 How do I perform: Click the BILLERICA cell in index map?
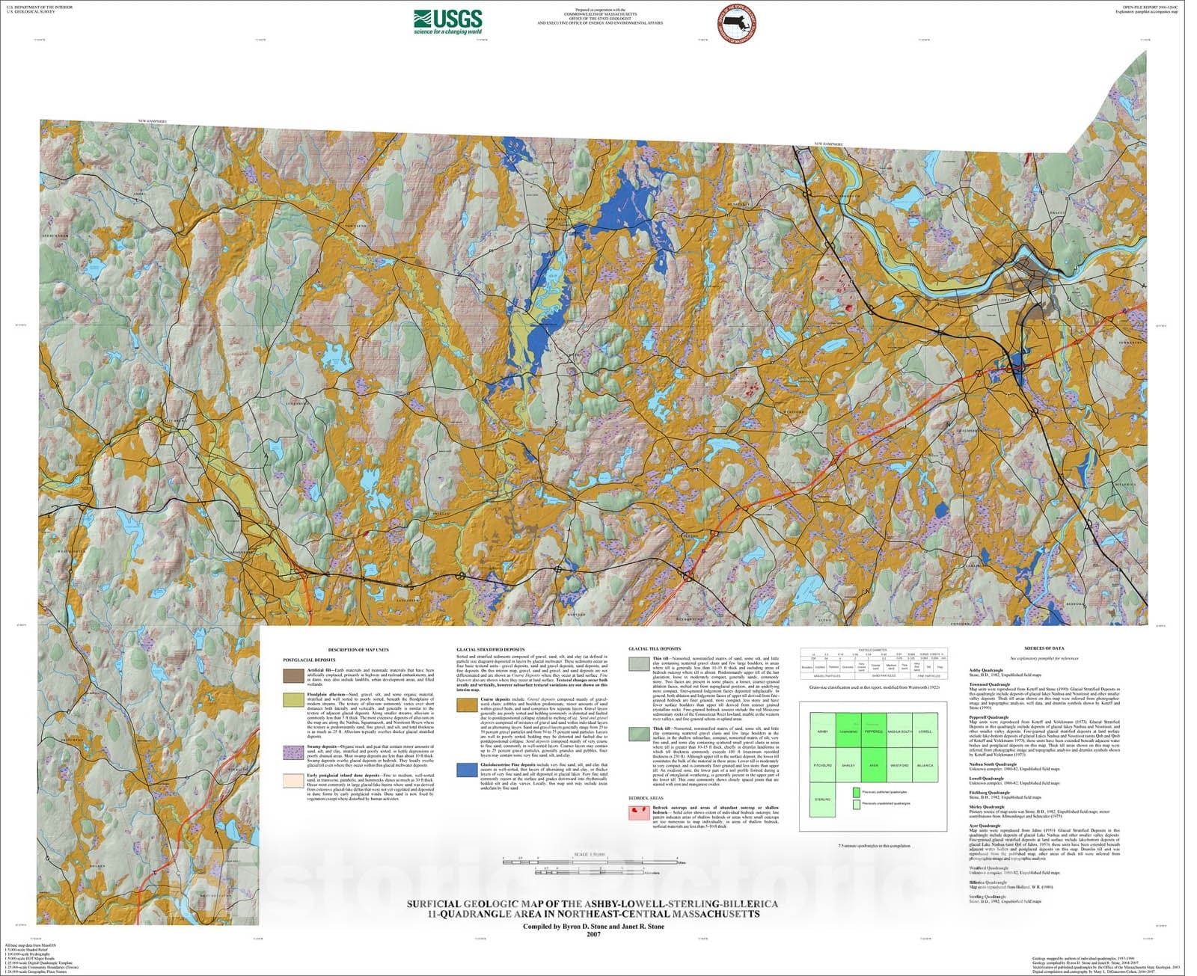click(925, 765)
